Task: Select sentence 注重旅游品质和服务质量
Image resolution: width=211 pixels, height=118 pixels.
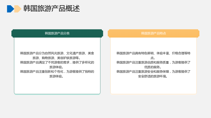Action: point(154,62)
